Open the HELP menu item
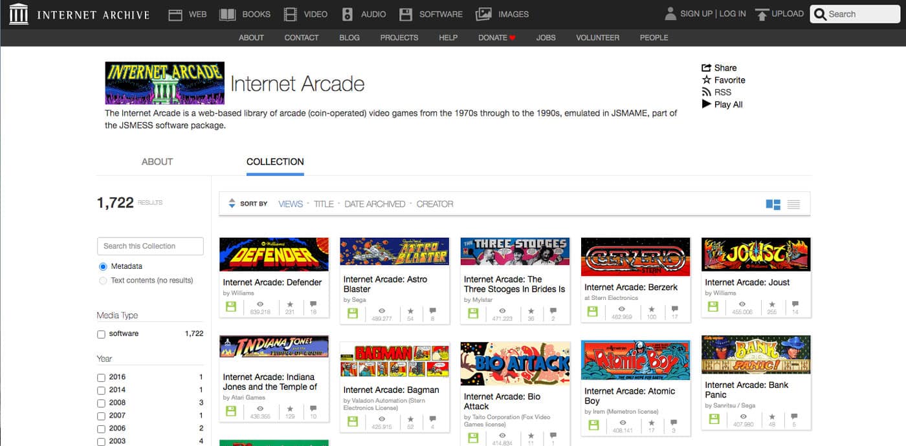 448,37
